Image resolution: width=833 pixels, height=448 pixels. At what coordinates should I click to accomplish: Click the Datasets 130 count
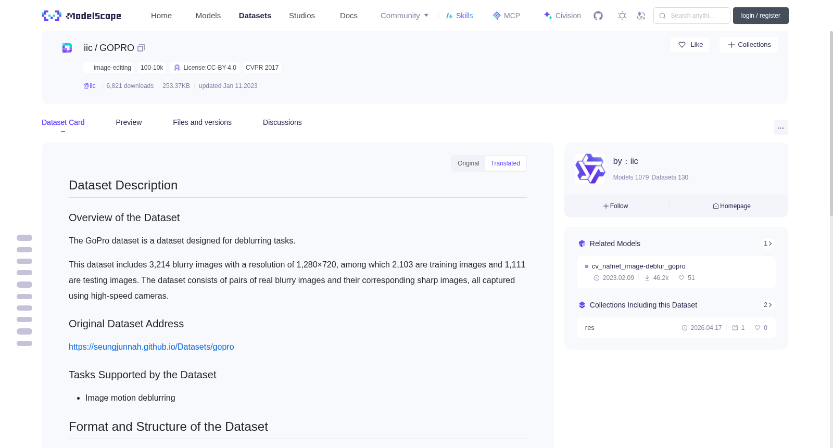pos(670,177)
